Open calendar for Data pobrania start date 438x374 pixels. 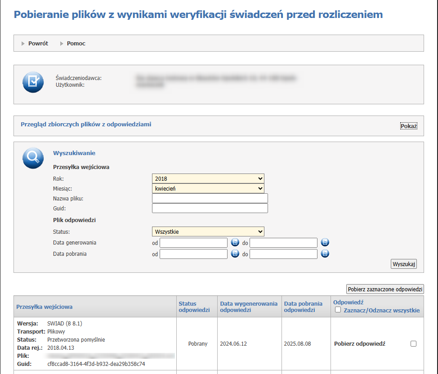pos(235,254)
